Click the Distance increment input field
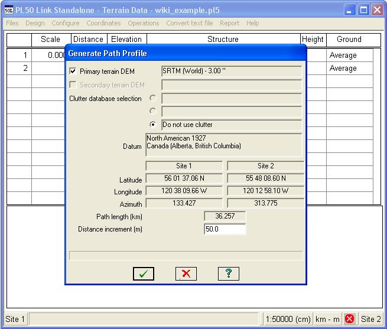The height and width of the screenshot is (329, 387). [x=225, y=229]
